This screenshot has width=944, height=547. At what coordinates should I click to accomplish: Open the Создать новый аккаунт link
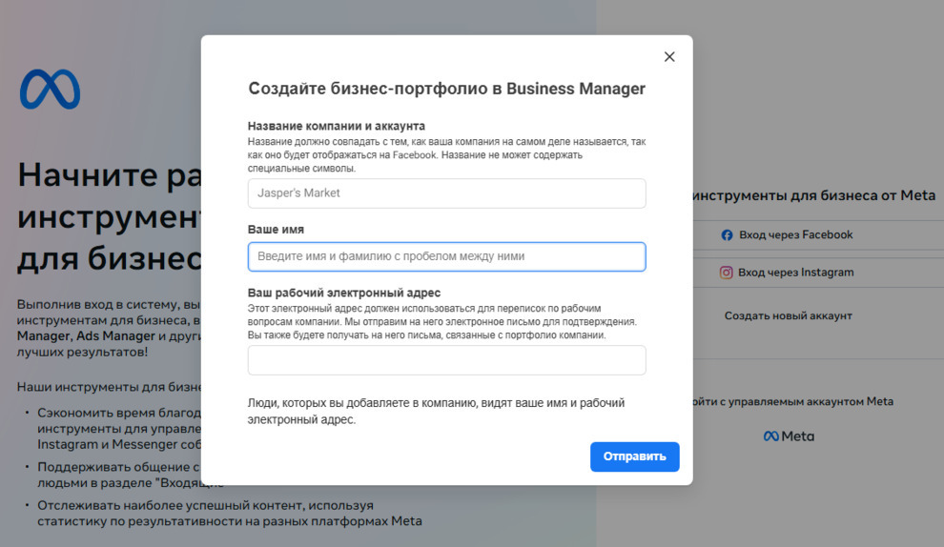[788, 315]
